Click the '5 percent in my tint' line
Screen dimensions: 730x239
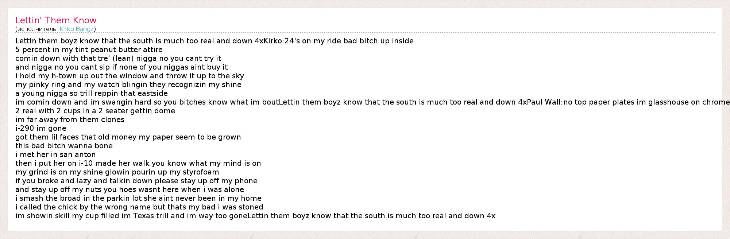pos(89,50)
